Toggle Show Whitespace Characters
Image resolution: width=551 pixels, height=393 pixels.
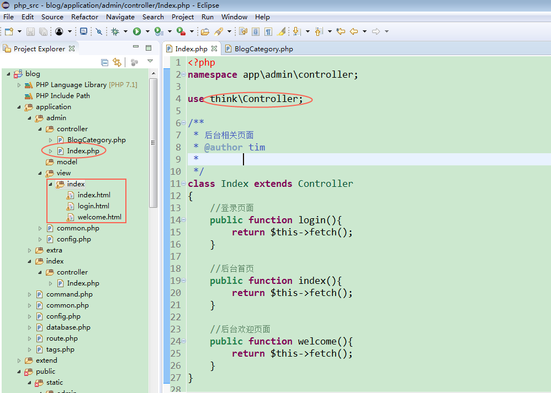coord(268,31)
